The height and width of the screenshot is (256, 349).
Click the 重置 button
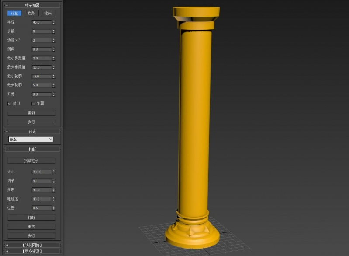[x=31, y=227]
